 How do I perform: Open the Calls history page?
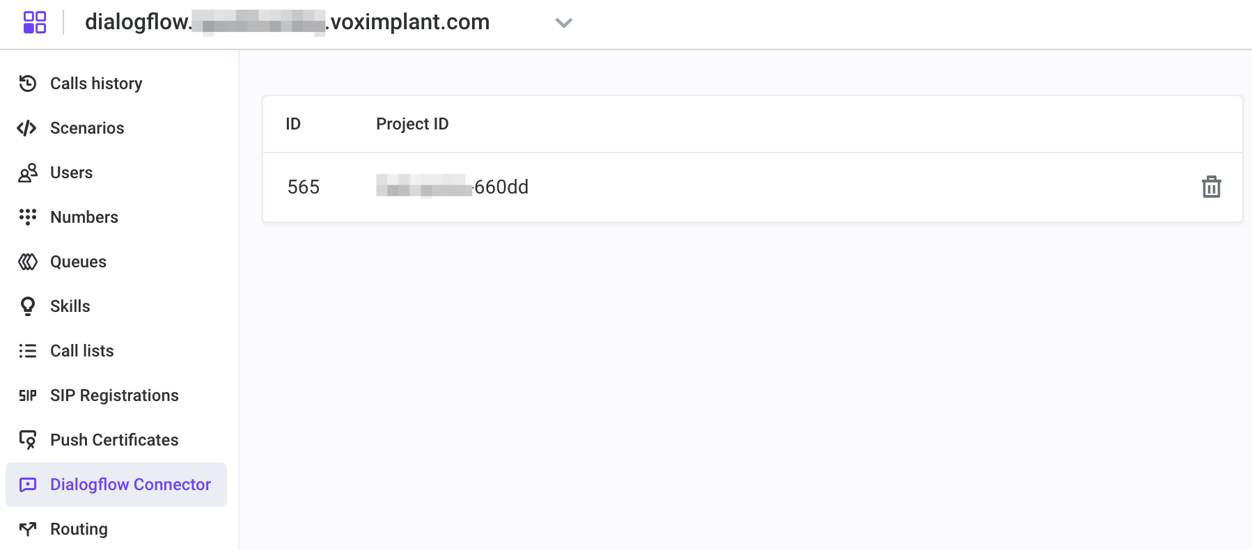click(95, 84)
